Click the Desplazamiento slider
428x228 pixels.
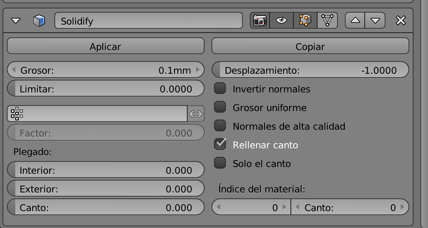tap(310, 70)
